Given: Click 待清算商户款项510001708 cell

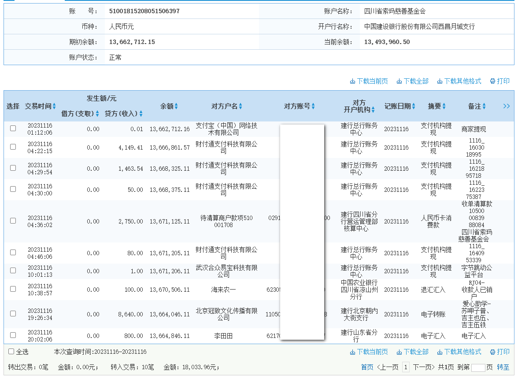Looking at the screenshot, I should 226,221.
